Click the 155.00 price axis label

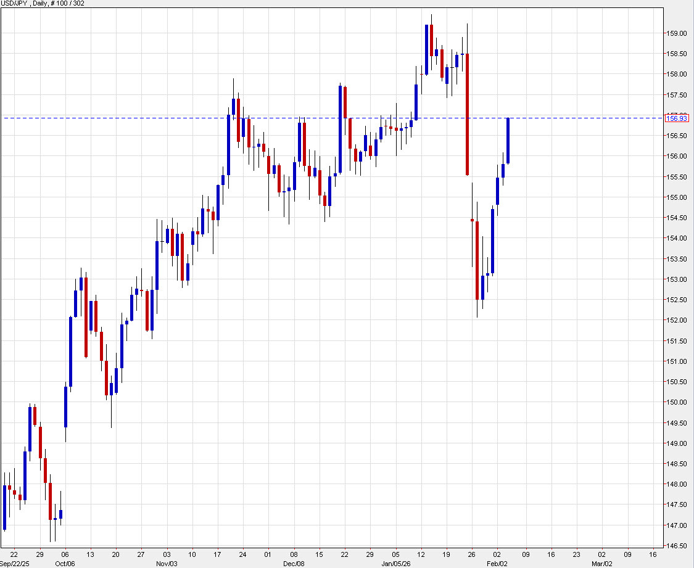676,197
